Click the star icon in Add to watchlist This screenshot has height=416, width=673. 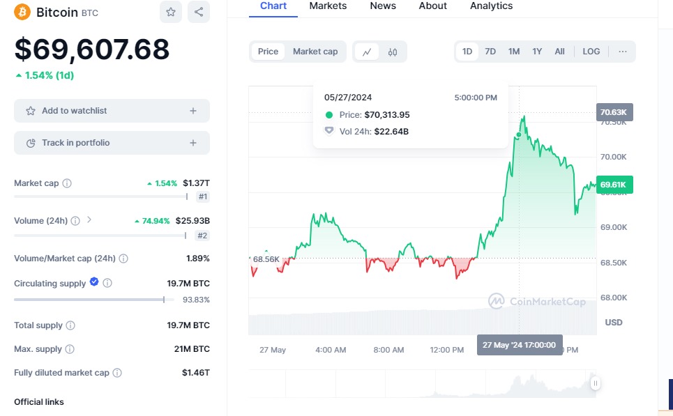(31, 111)
